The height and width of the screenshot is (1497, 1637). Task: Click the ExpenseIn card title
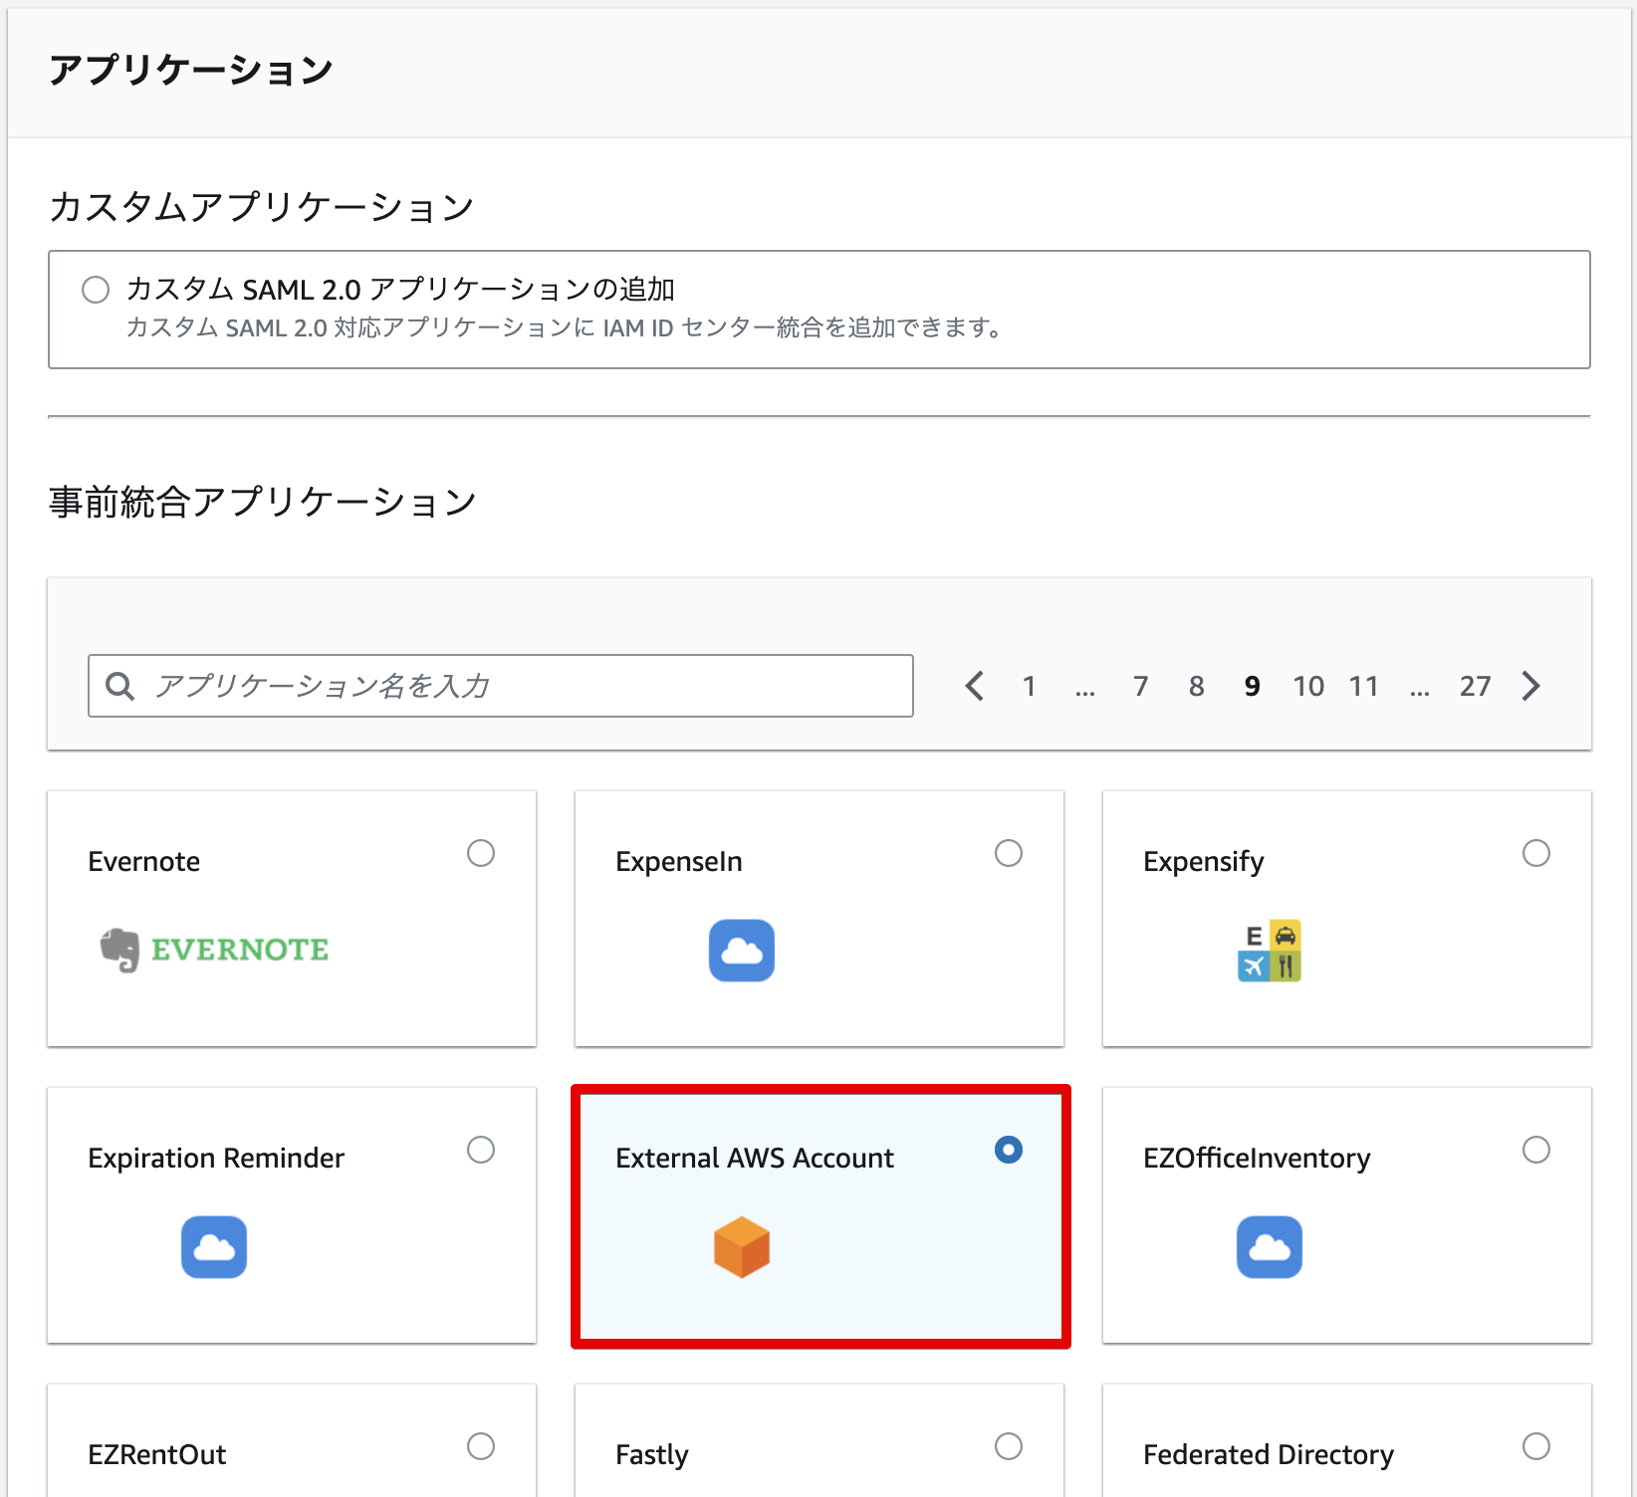point(679,861)
